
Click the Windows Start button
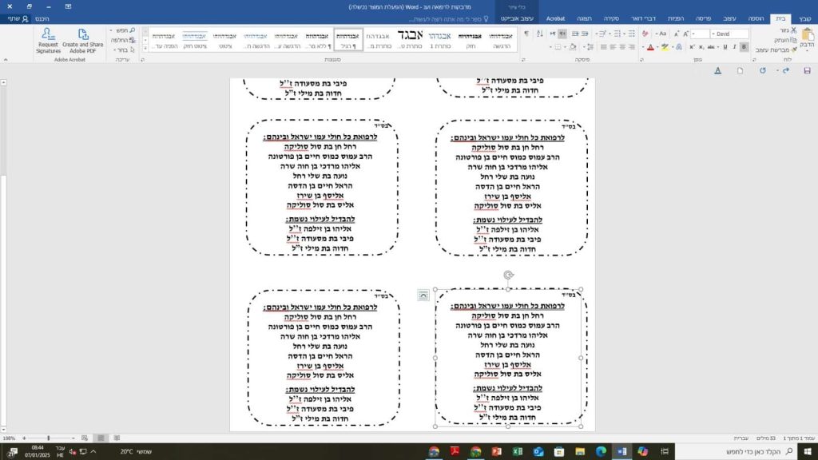click(x=808, y=452)
